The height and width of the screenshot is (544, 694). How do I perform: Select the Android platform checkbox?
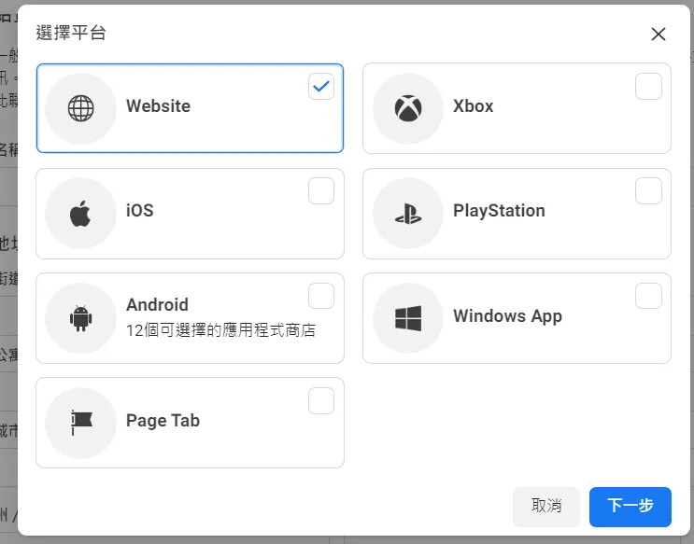pos(321,296)
